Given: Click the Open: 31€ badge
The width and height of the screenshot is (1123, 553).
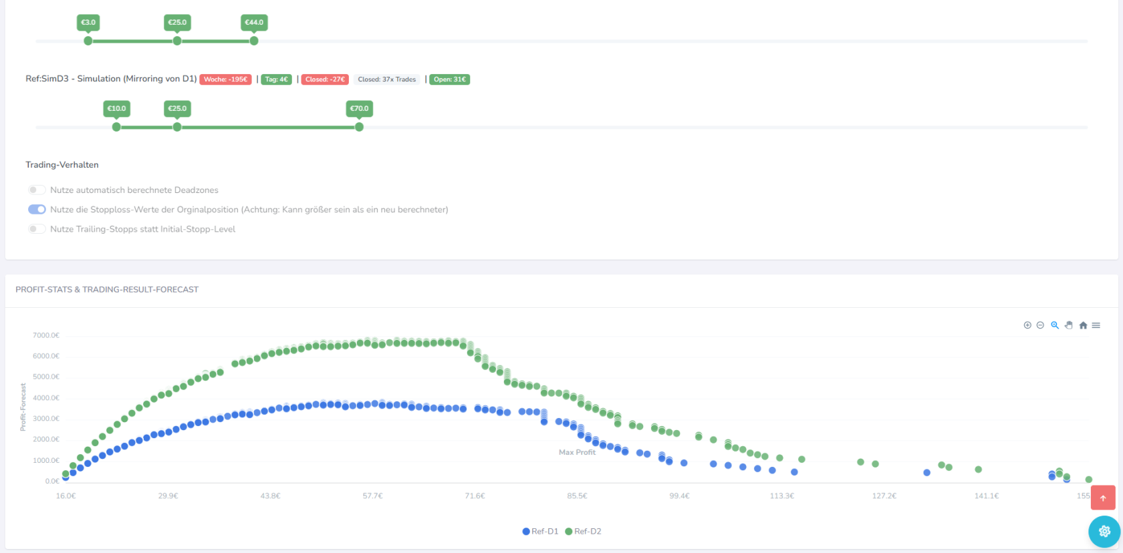Looking at the screenshot, I should pyautogui.click(x=449, y=79).
